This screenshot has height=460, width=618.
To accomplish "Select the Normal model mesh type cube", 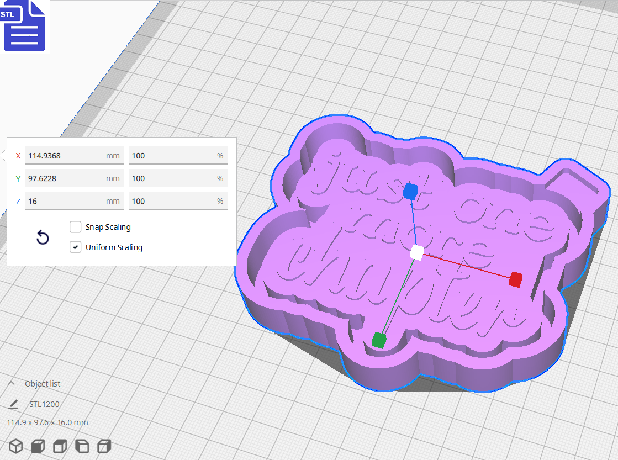I will tap(16, 446).
